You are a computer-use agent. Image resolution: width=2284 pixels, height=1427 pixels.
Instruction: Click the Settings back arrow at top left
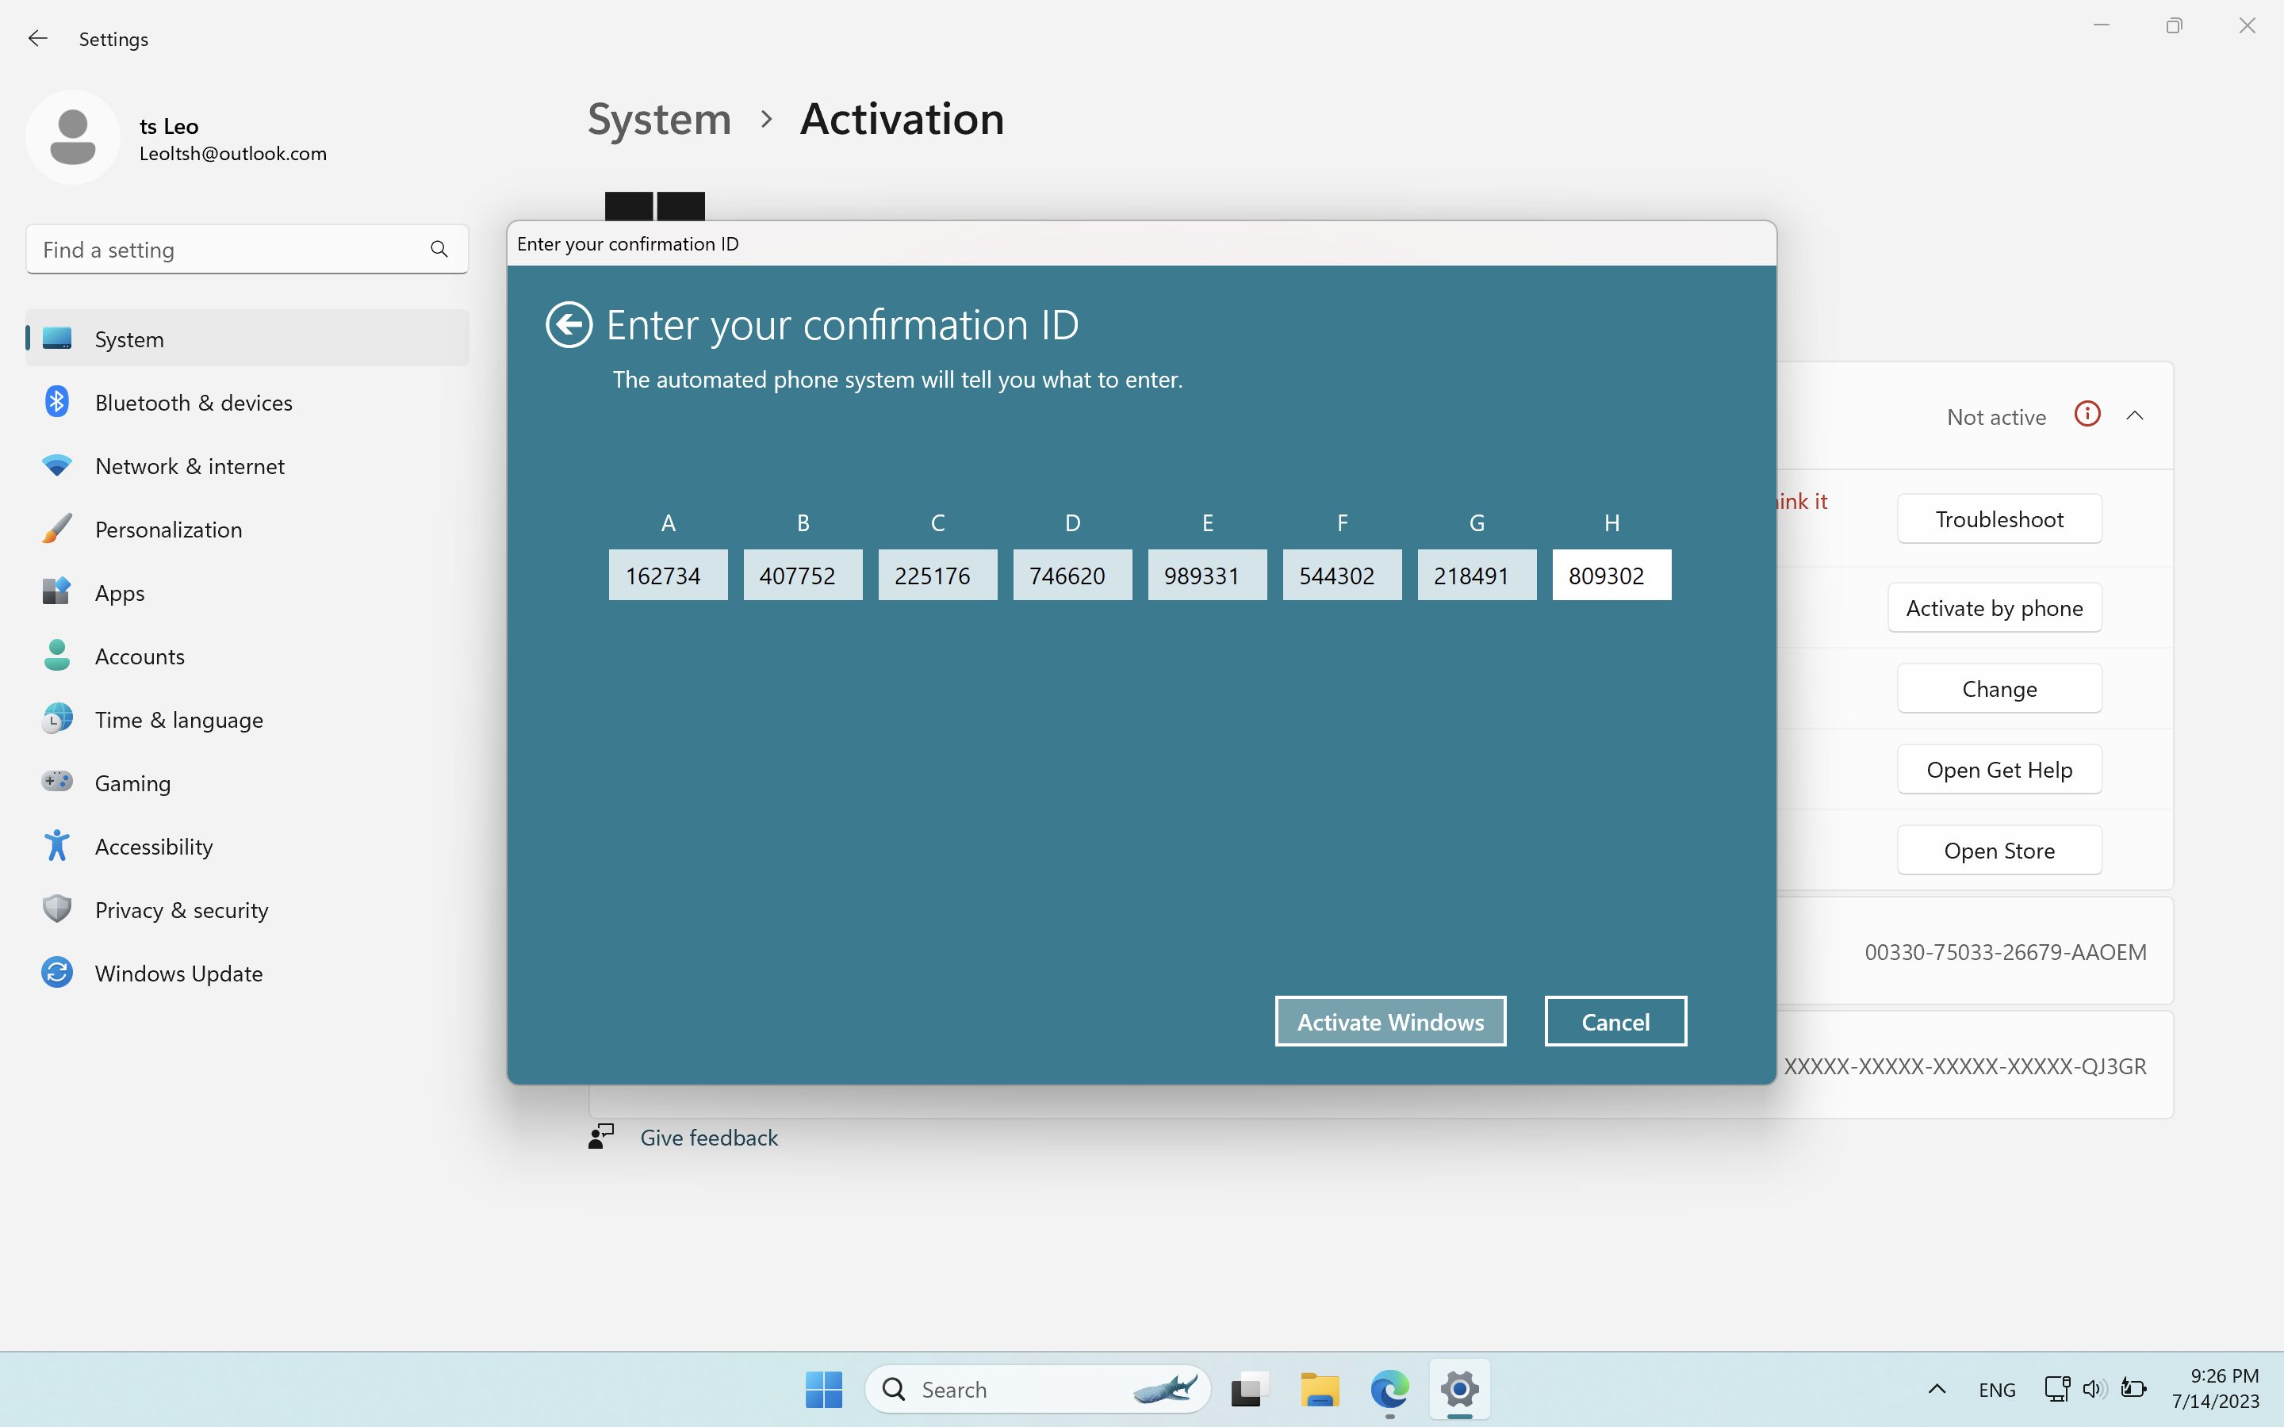point(38,39)
